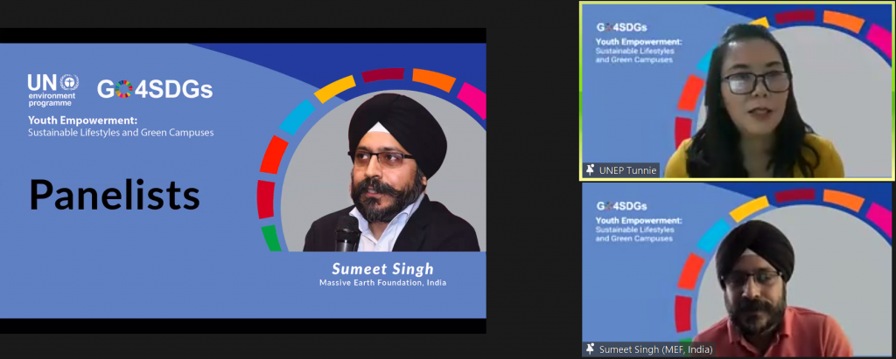The image size is (896, 359).
Task: Click the pin icon beside Sumeet Singh (MEF, India)
Action: point(591,349)
